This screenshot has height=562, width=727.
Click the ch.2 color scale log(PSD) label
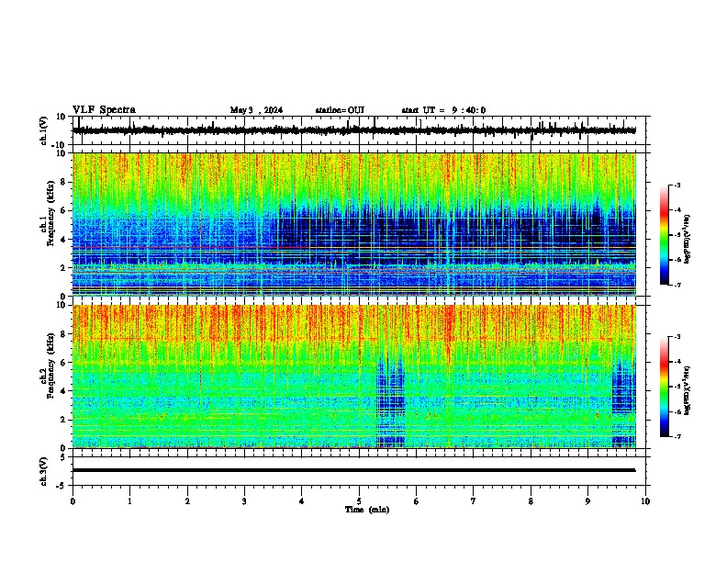coord(688,390)
